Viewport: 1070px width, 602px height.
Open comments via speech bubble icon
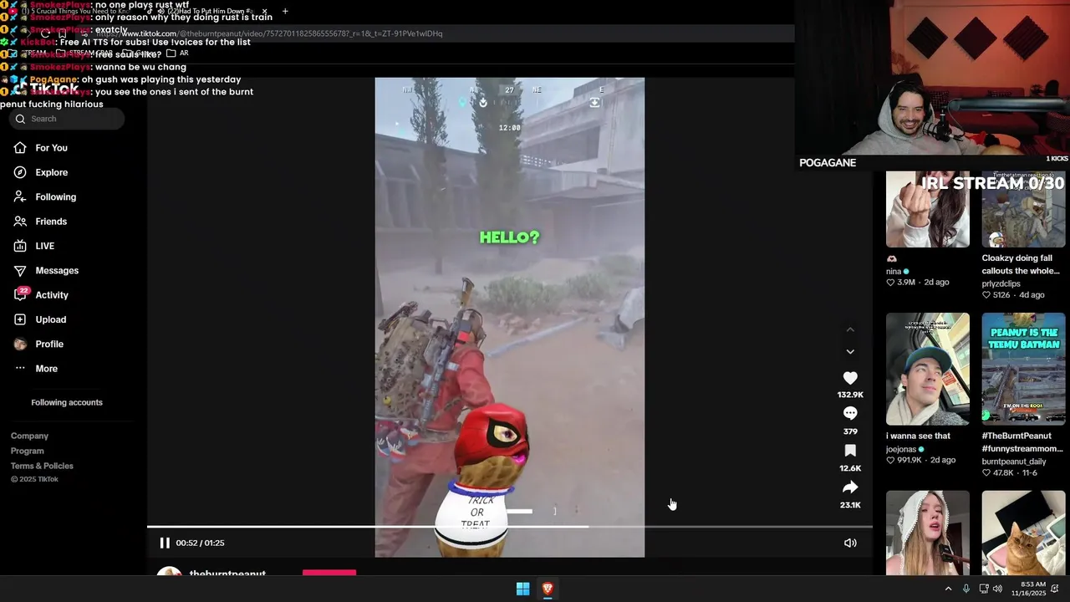[850, 413]
